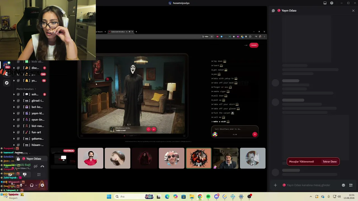Select the green-highlighted speaking participant tile
This screenshot has height=201, width=358.
[x=199, y=158]
